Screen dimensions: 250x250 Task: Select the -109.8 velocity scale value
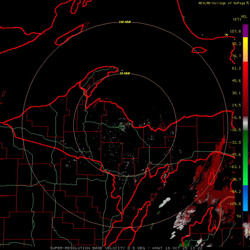[x=234, y=204]
